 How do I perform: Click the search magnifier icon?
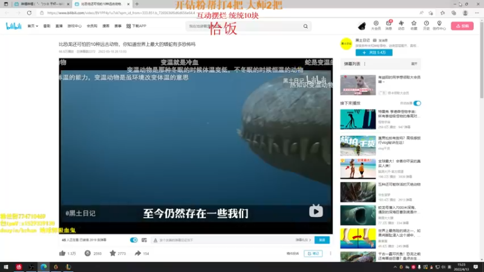[x=306, y=26]
